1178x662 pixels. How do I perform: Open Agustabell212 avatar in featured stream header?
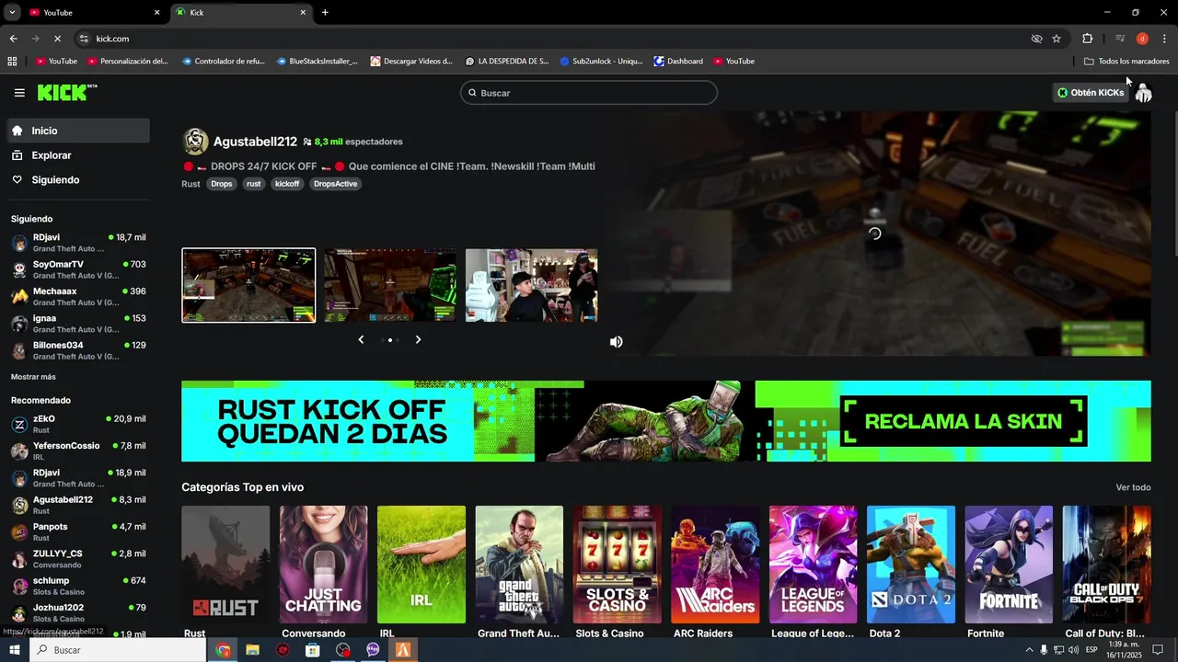click(195, 142)
